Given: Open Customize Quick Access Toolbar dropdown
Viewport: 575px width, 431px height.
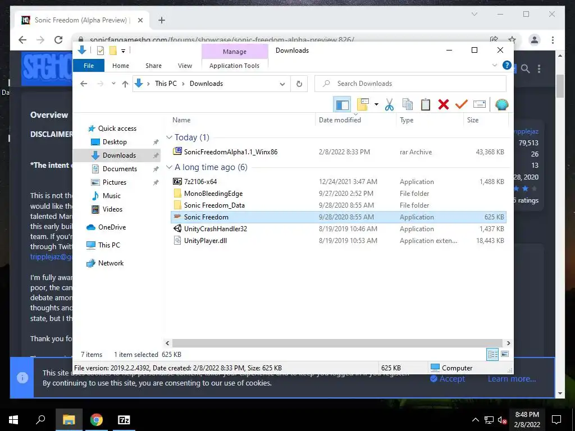Looking at the screenshot, I should click(x=123, y=51).
